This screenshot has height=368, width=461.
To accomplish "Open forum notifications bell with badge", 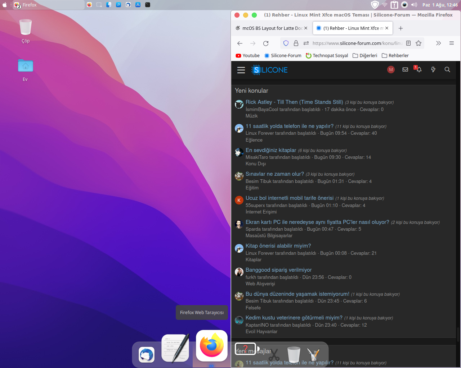I will coord(418,69).
